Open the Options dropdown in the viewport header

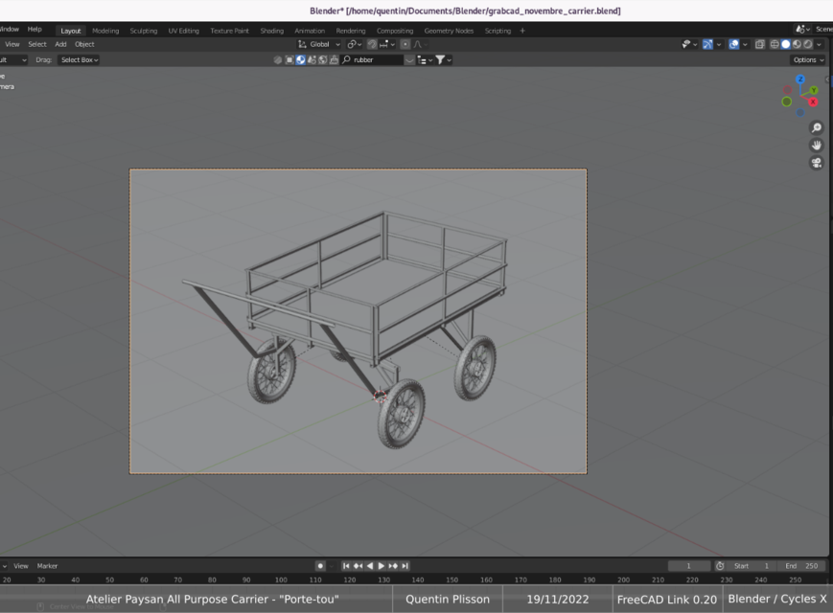tap(807, 59)
